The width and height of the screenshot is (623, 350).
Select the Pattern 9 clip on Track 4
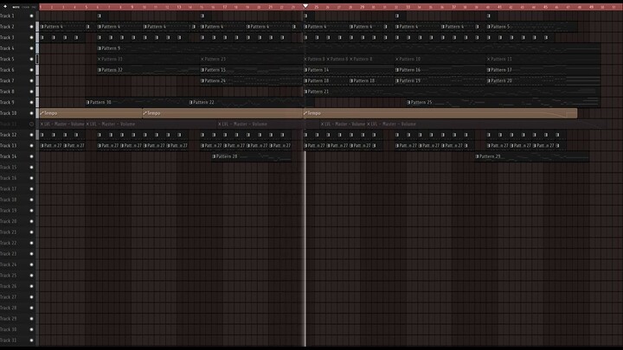point(349,48)
